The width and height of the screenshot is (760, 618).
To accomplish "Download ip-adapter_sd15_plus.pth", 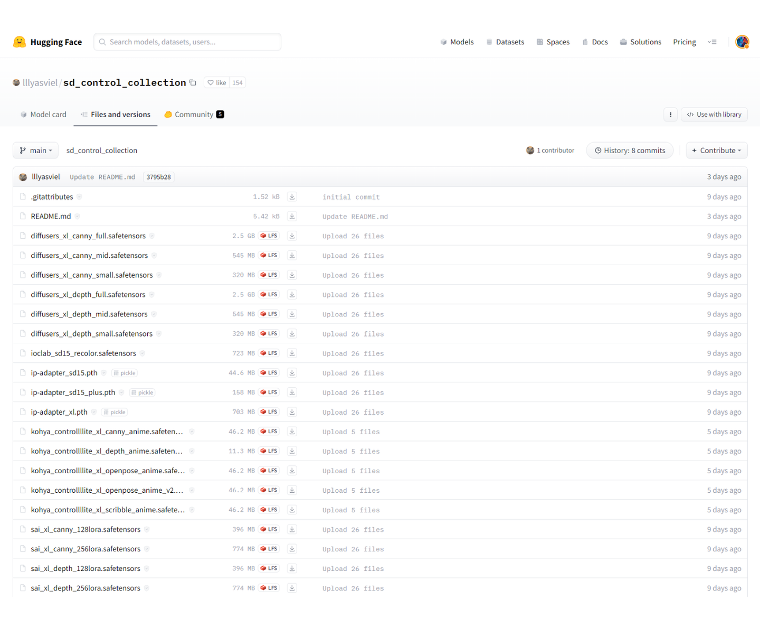I will coord(292,392).
